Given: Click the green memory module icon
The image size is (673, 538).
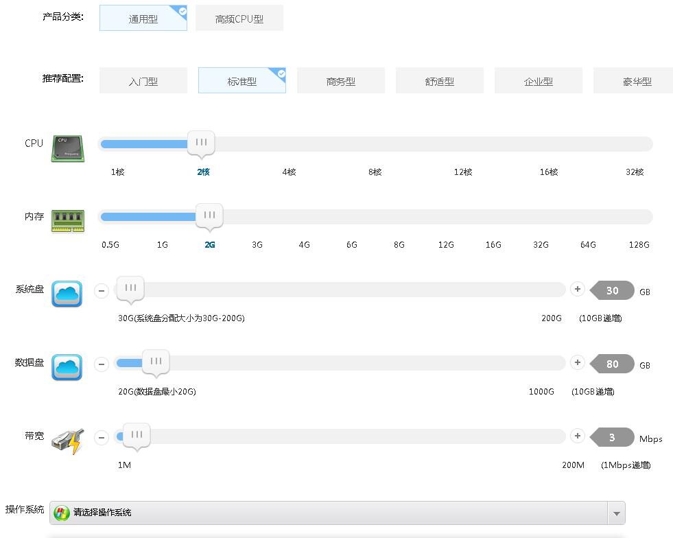Looking at the screenshot, I should [x=67, y=221].
